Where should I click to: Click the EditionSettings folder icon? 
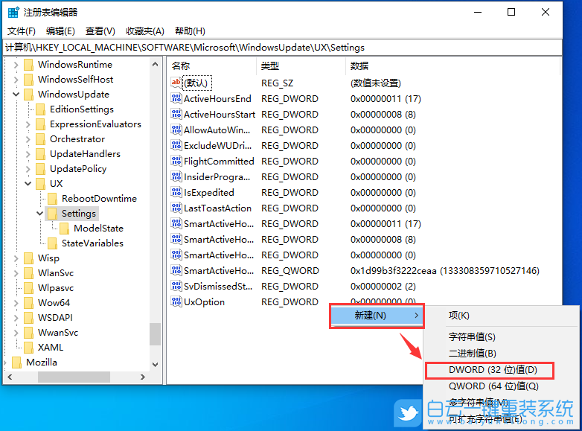coord(40,109)
